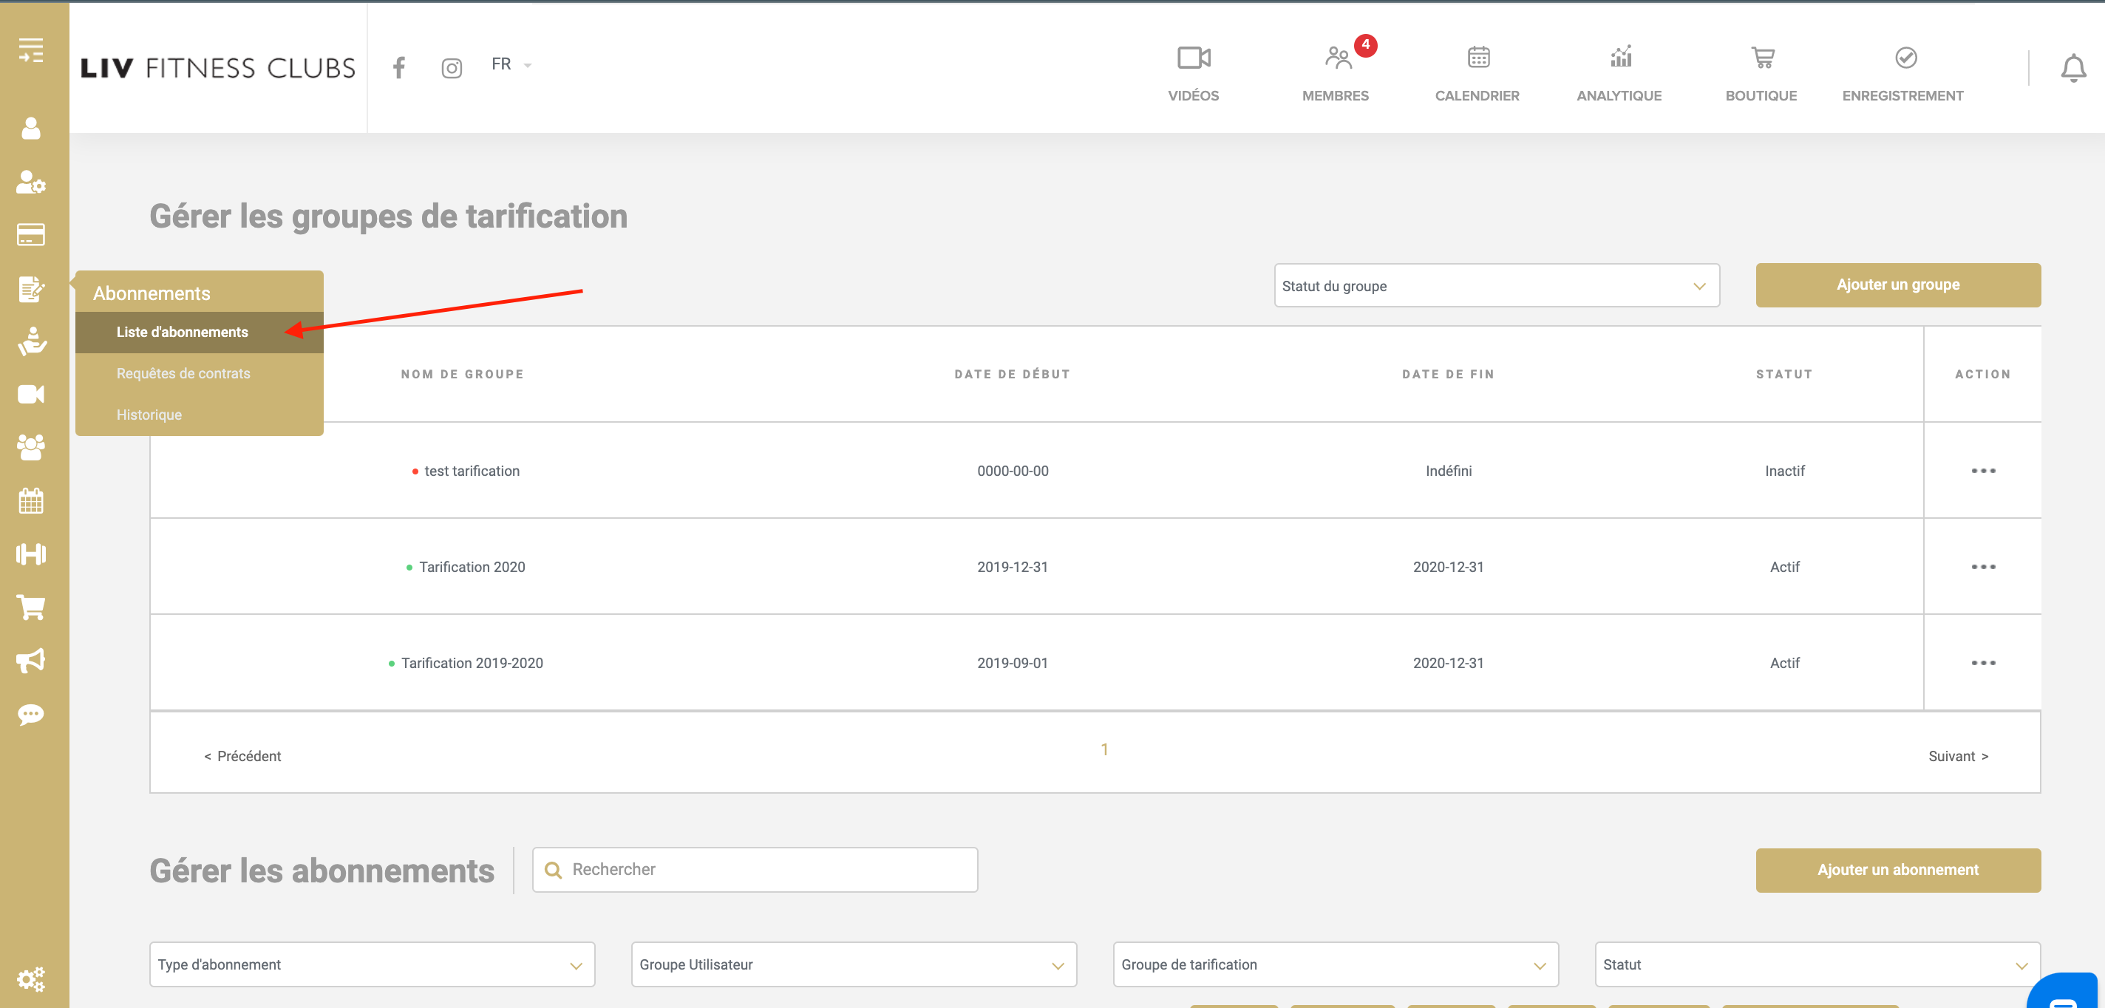Viewport: 2105px width, 1008px height.
Task: Open the FR language dropdown
Action: point(511,64)
